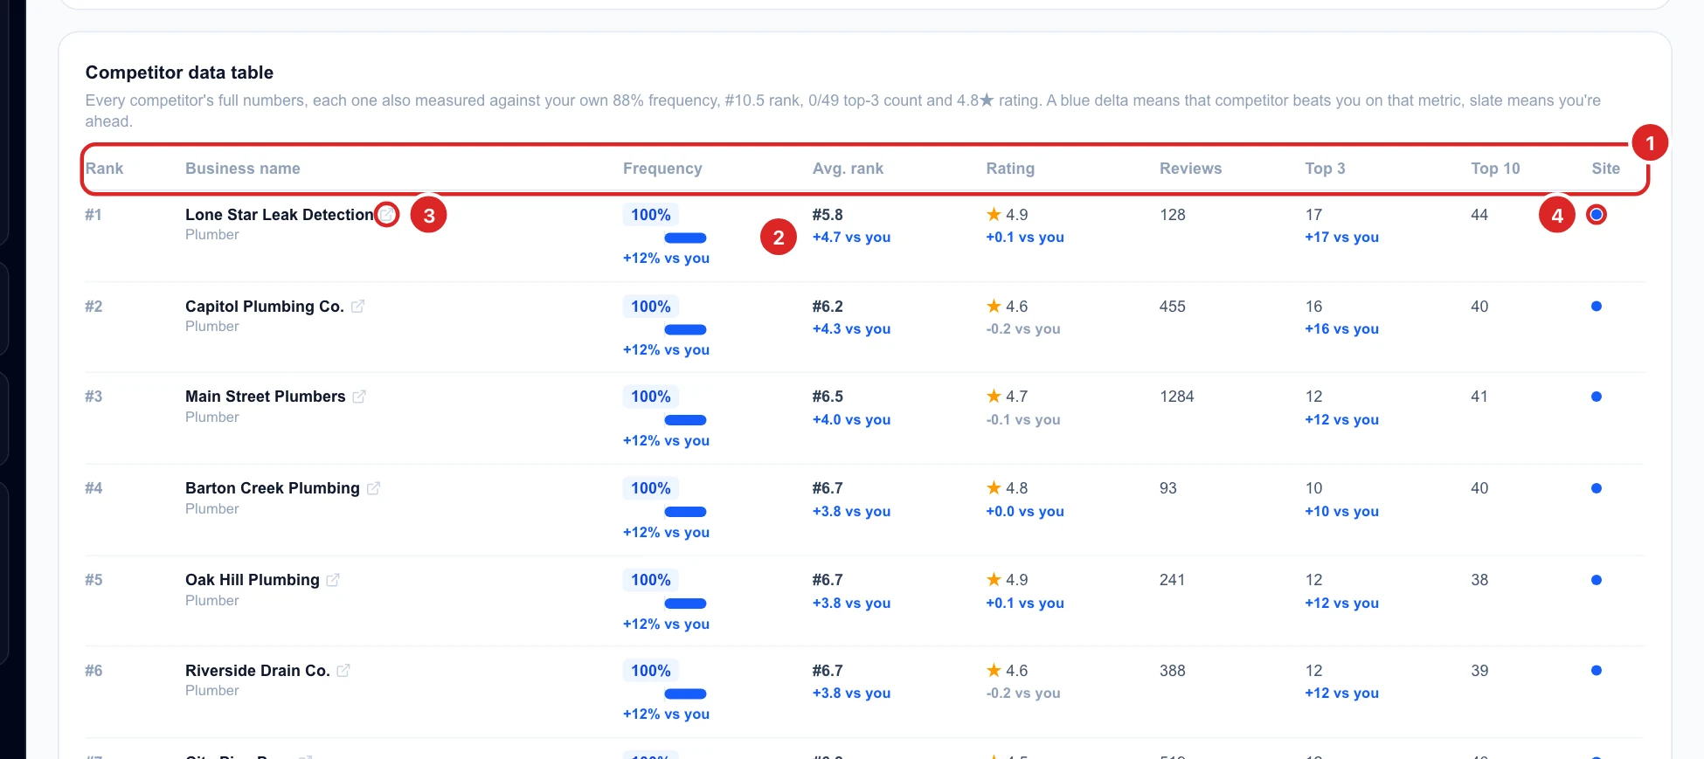Viewport: 1704px width, 759px height.
Task: Open external link icon beside Oak Hill Plumbing
Action: [333, 580]
